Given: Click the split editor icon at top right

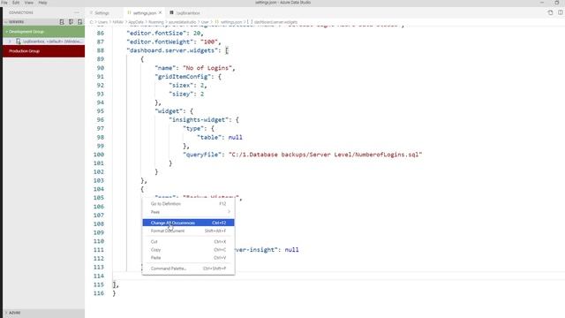Looking at the screenshot, I should pyautogui.click(x=561, y=12).
